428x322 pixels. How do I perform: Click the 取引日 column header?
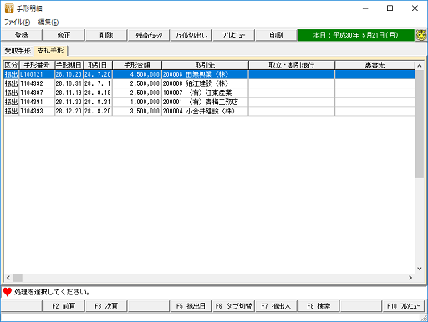coord(98,65)
